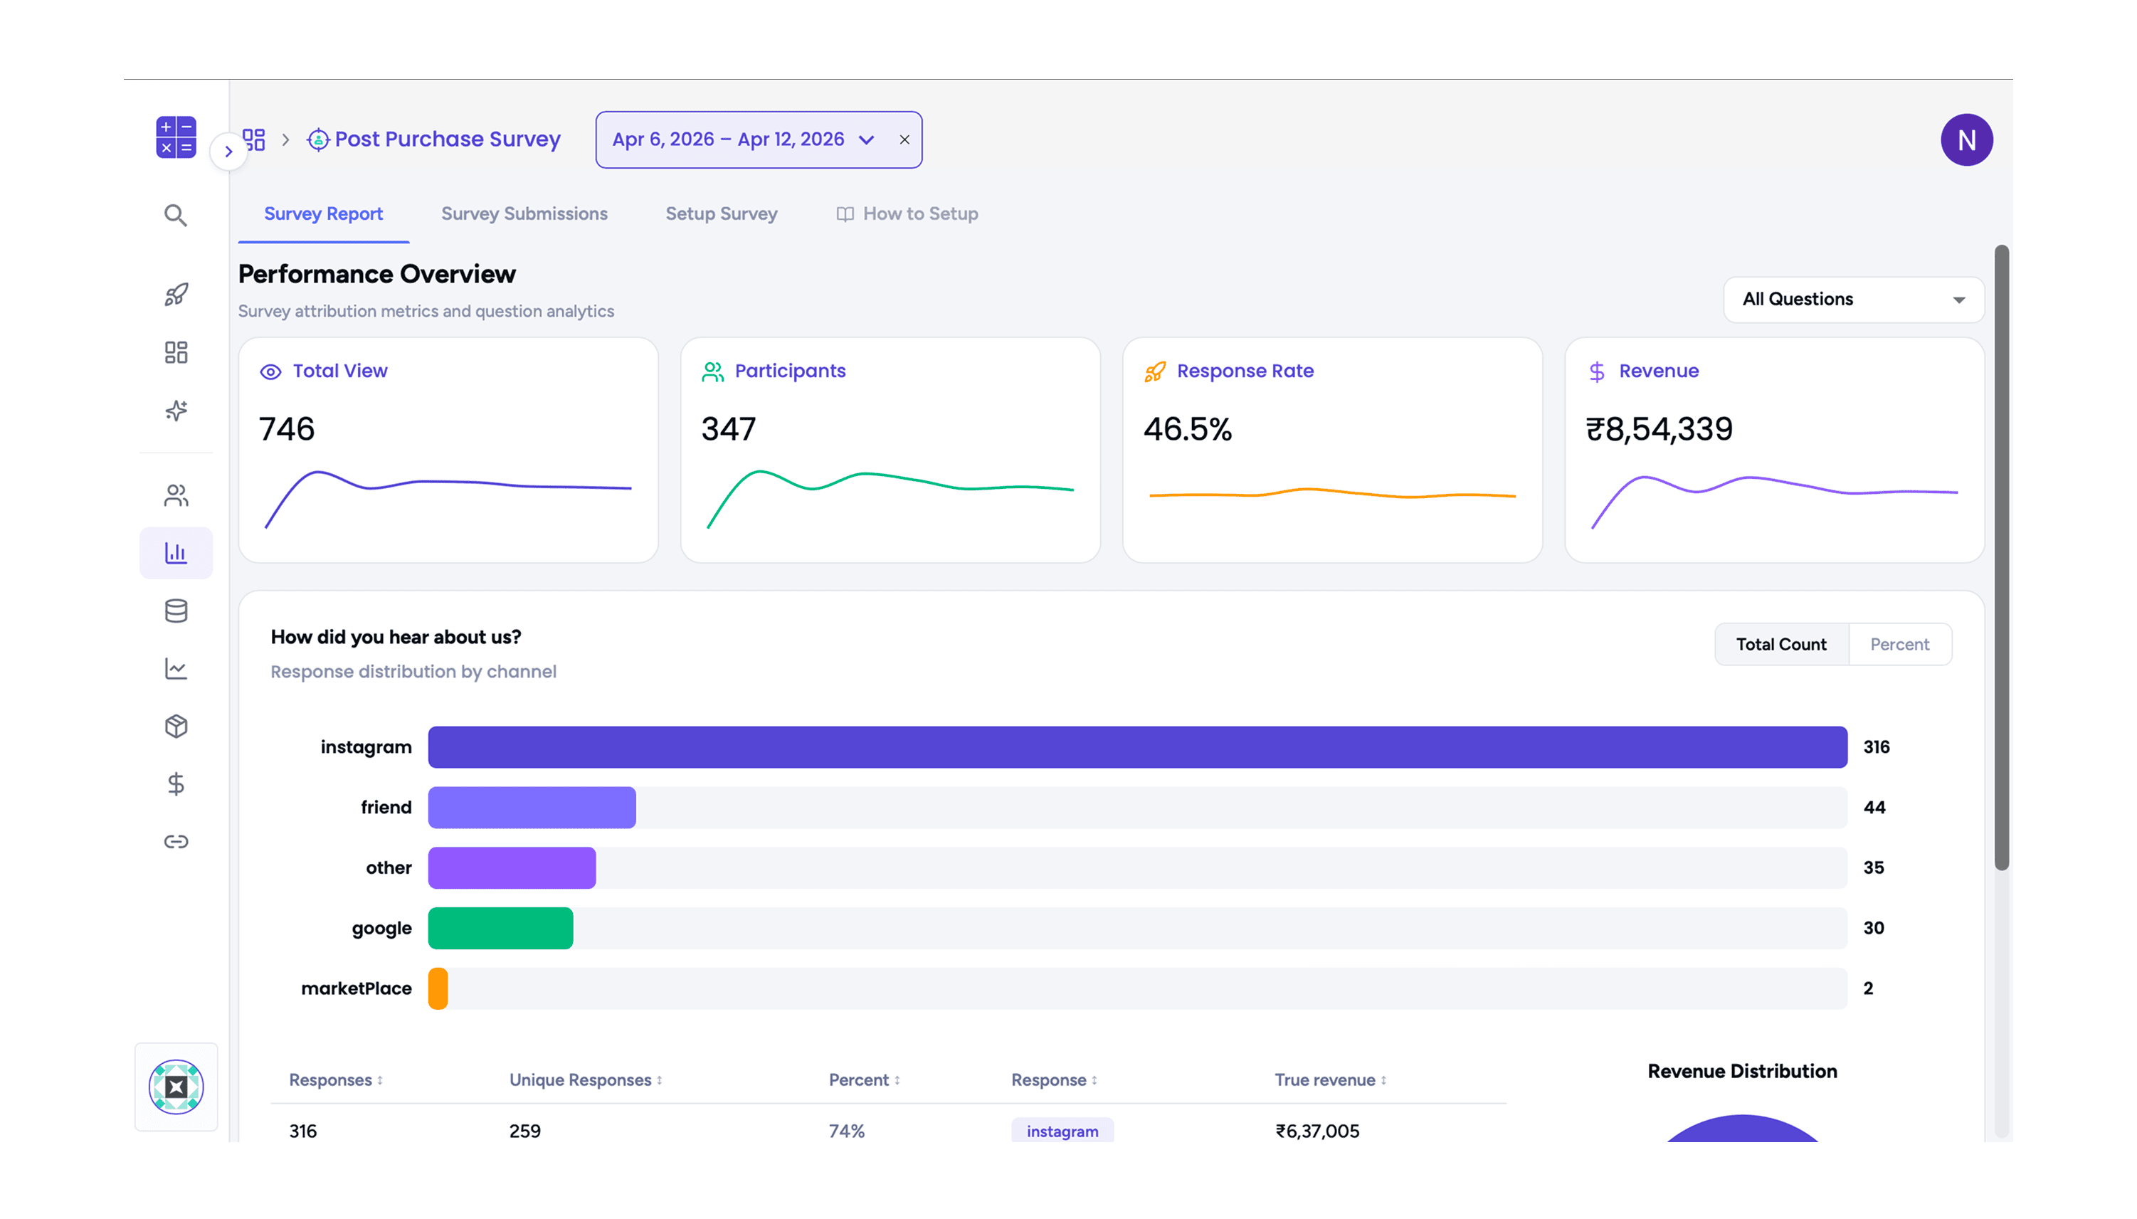Screen dimensions: 2137x1219
Task: Open the All Questions dropdown
Action: coord(1852,299)
